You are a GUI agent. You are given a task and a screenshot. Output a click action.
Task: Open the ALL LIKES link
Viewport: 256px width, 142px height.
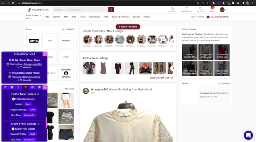click(69, 89)
